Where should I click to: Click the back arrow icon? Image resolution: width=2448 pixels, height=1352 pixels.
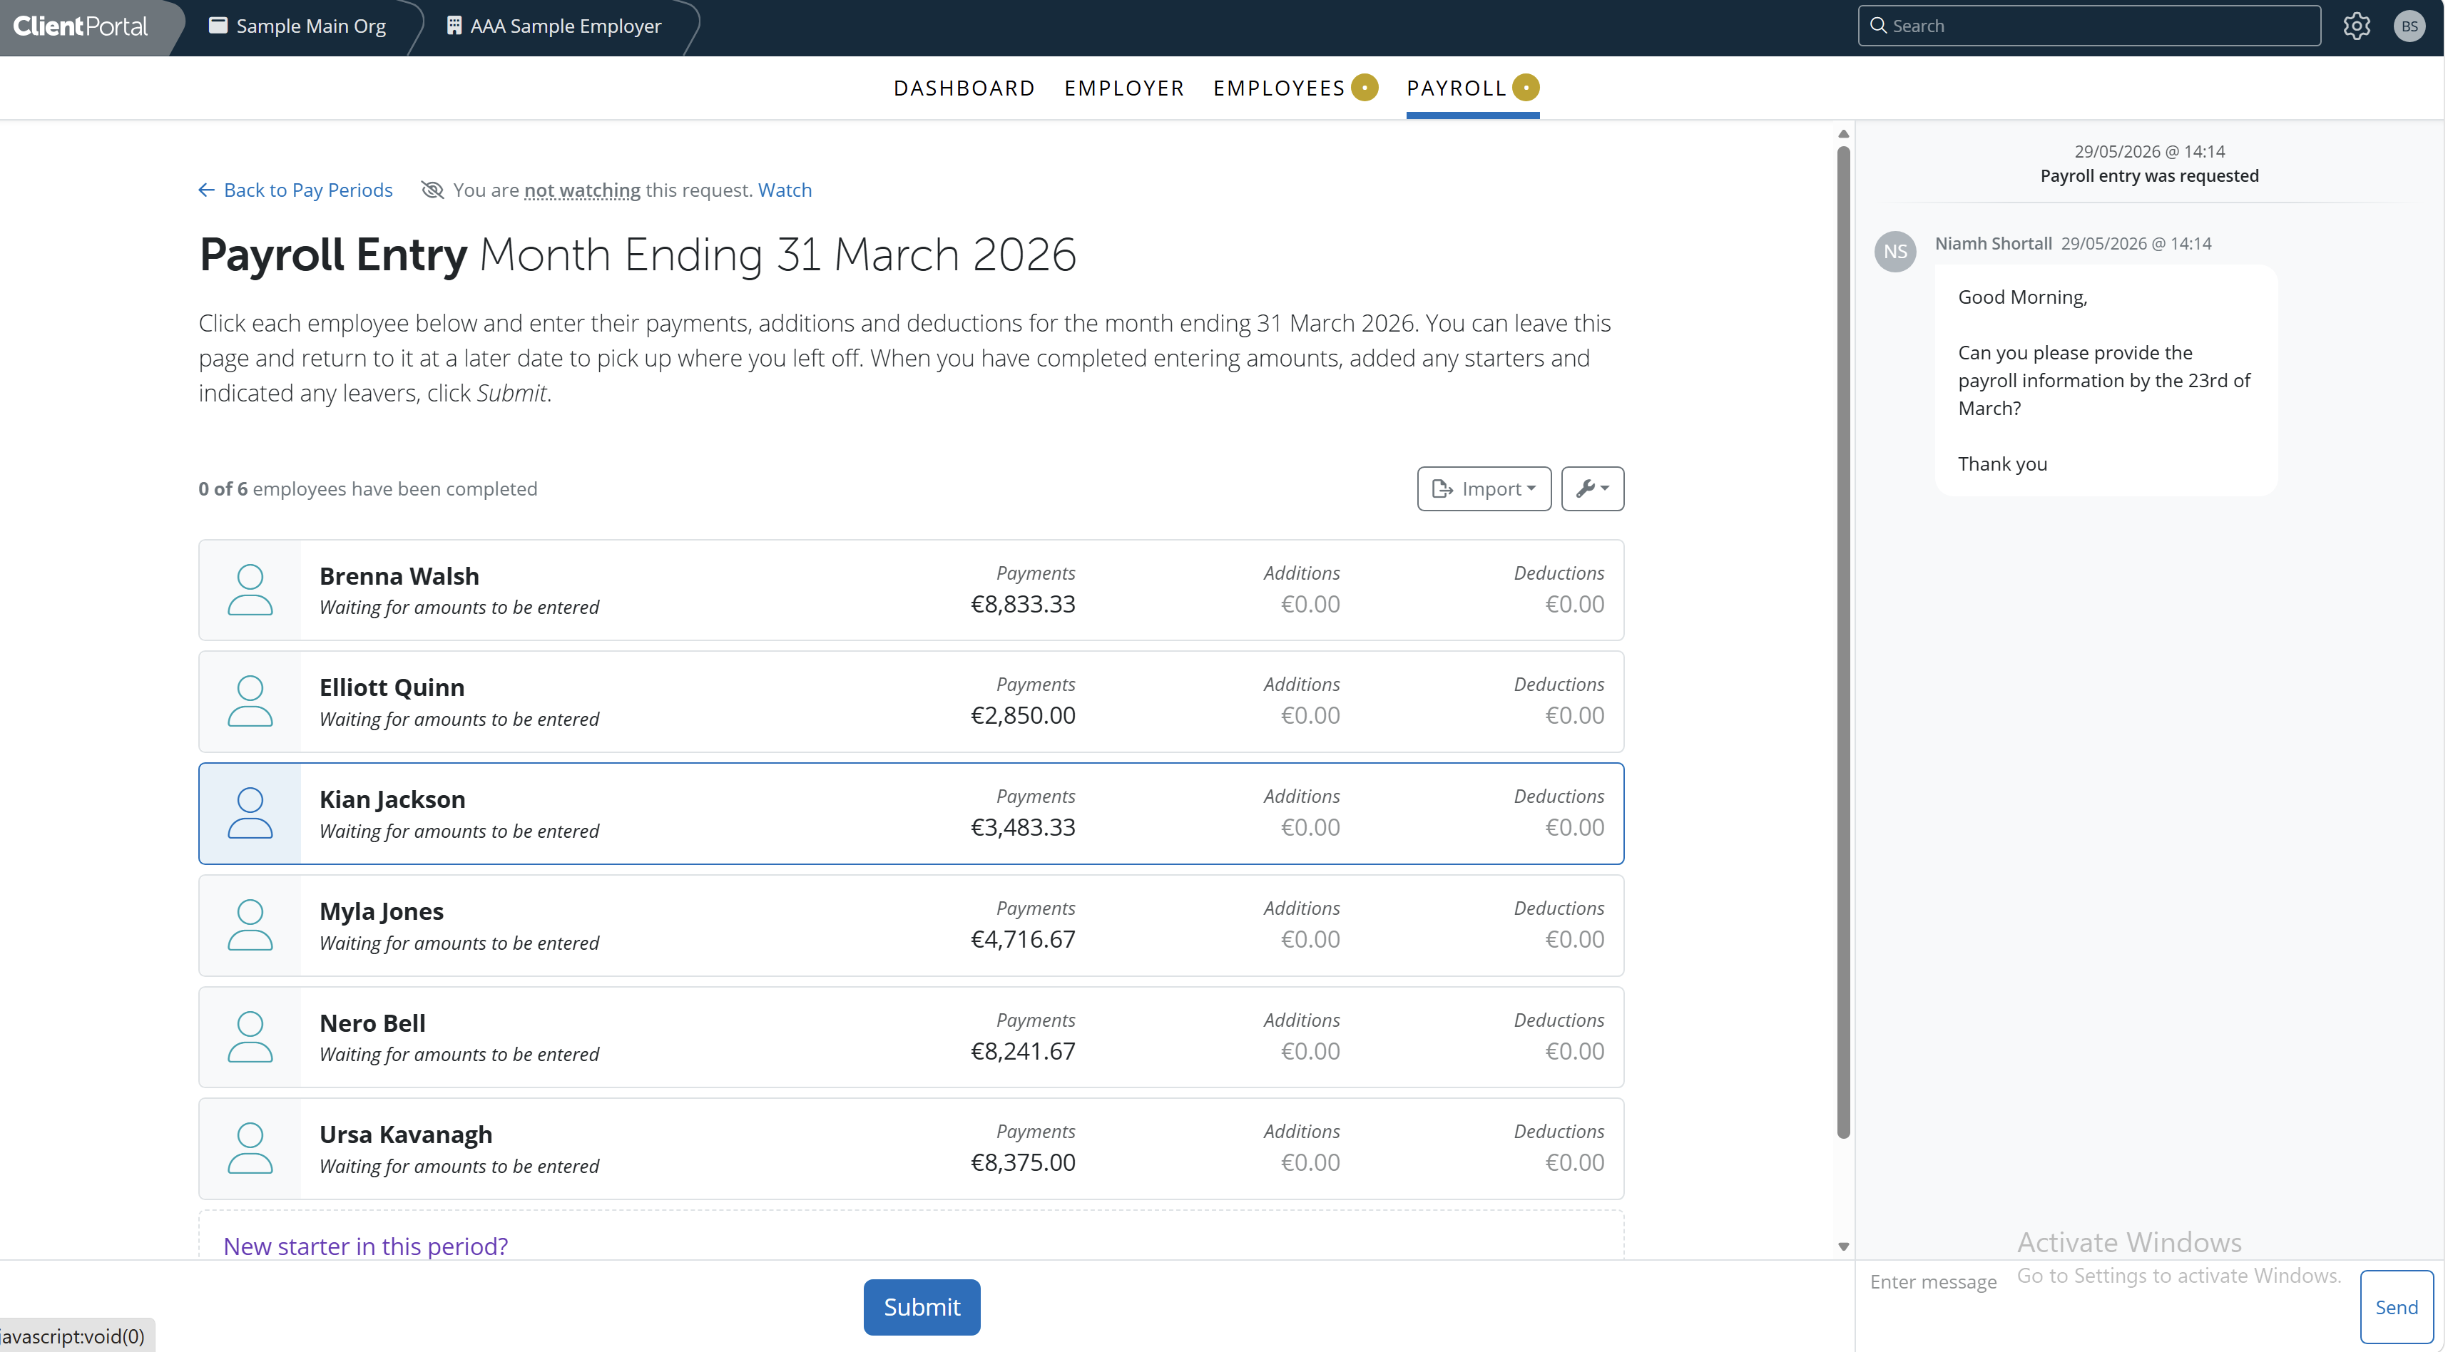(206, 190)
